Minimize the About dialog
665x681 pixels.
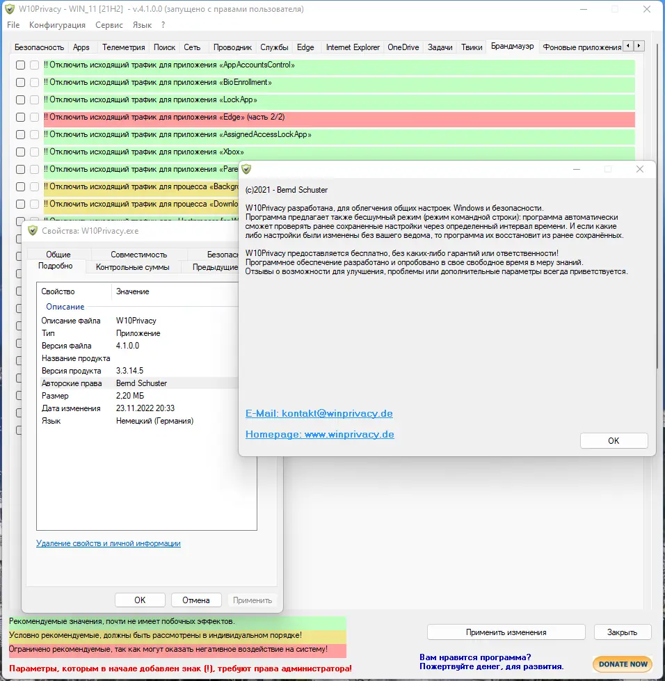[577, 169]
